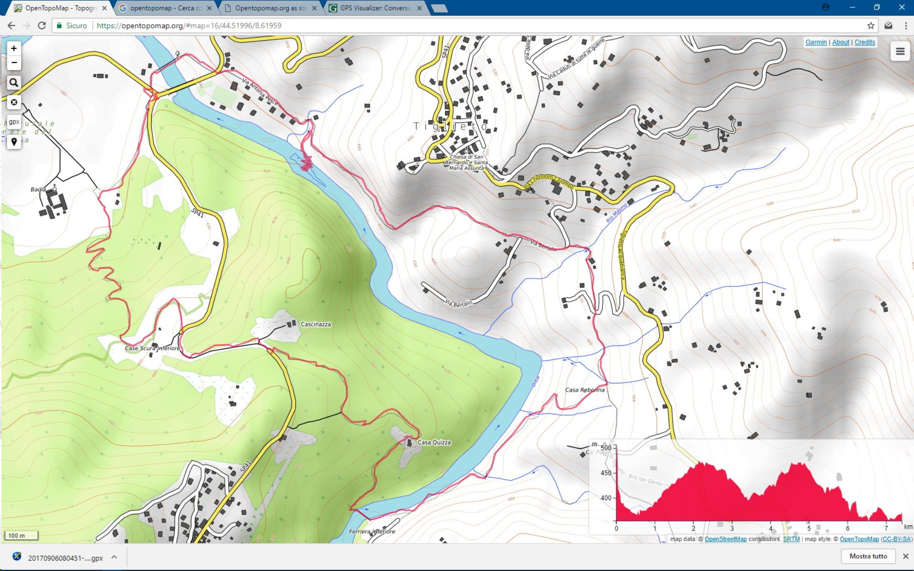The height and width of the screenshot is (571, 914).
Task: Open a new browser tab
Action: pyautogui.click(x=439, y=8)
